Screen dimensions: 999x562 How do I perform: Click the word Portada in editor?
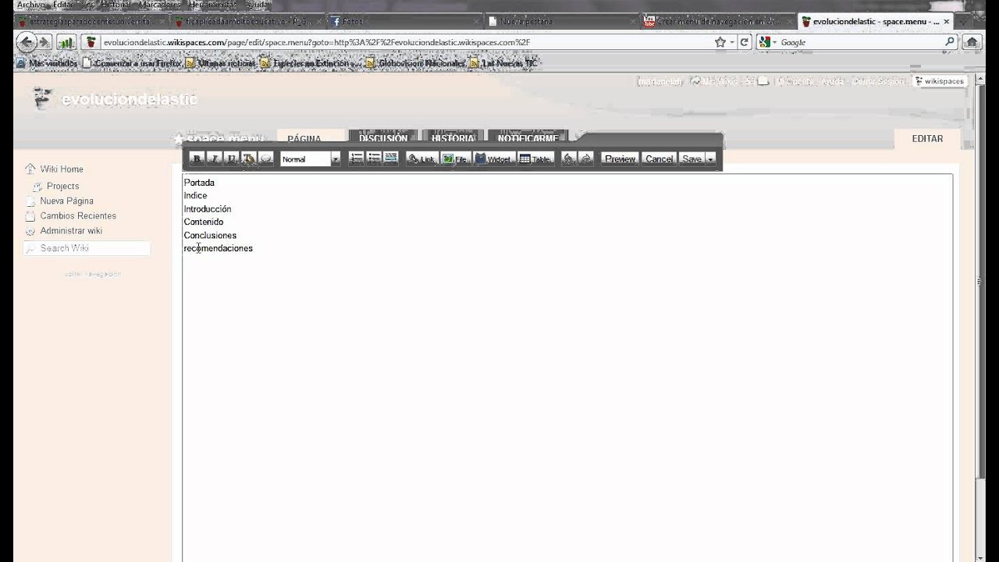(199, 183)
